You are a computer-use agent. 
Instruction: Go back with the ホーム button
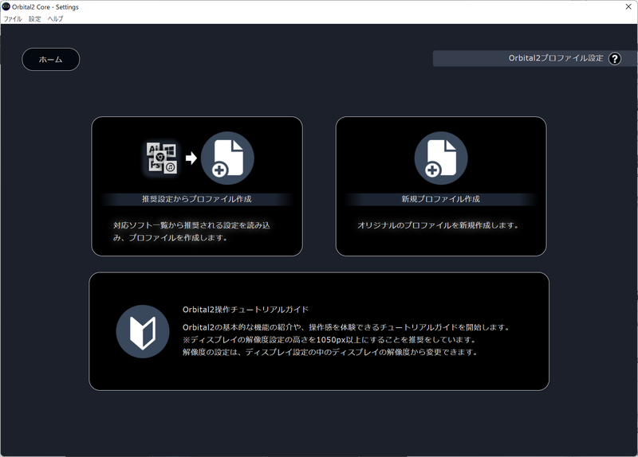[50, 59]
